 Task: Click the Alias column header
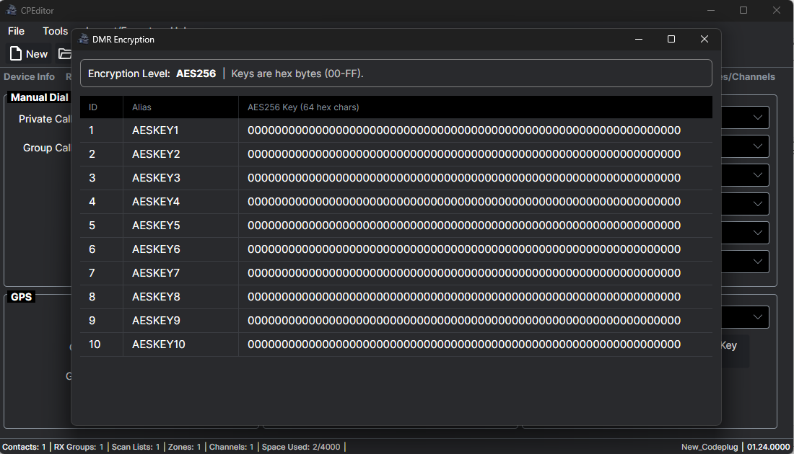pyautogui.click(x=142, y=107)
